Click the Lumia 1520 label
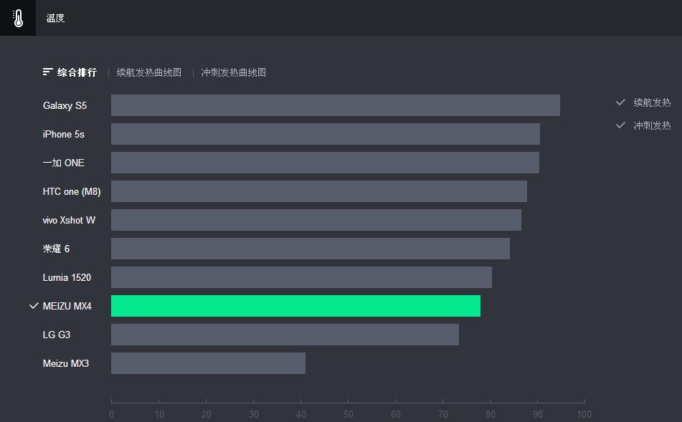Screen dimensions: 682x422 [x=67, y=277]
